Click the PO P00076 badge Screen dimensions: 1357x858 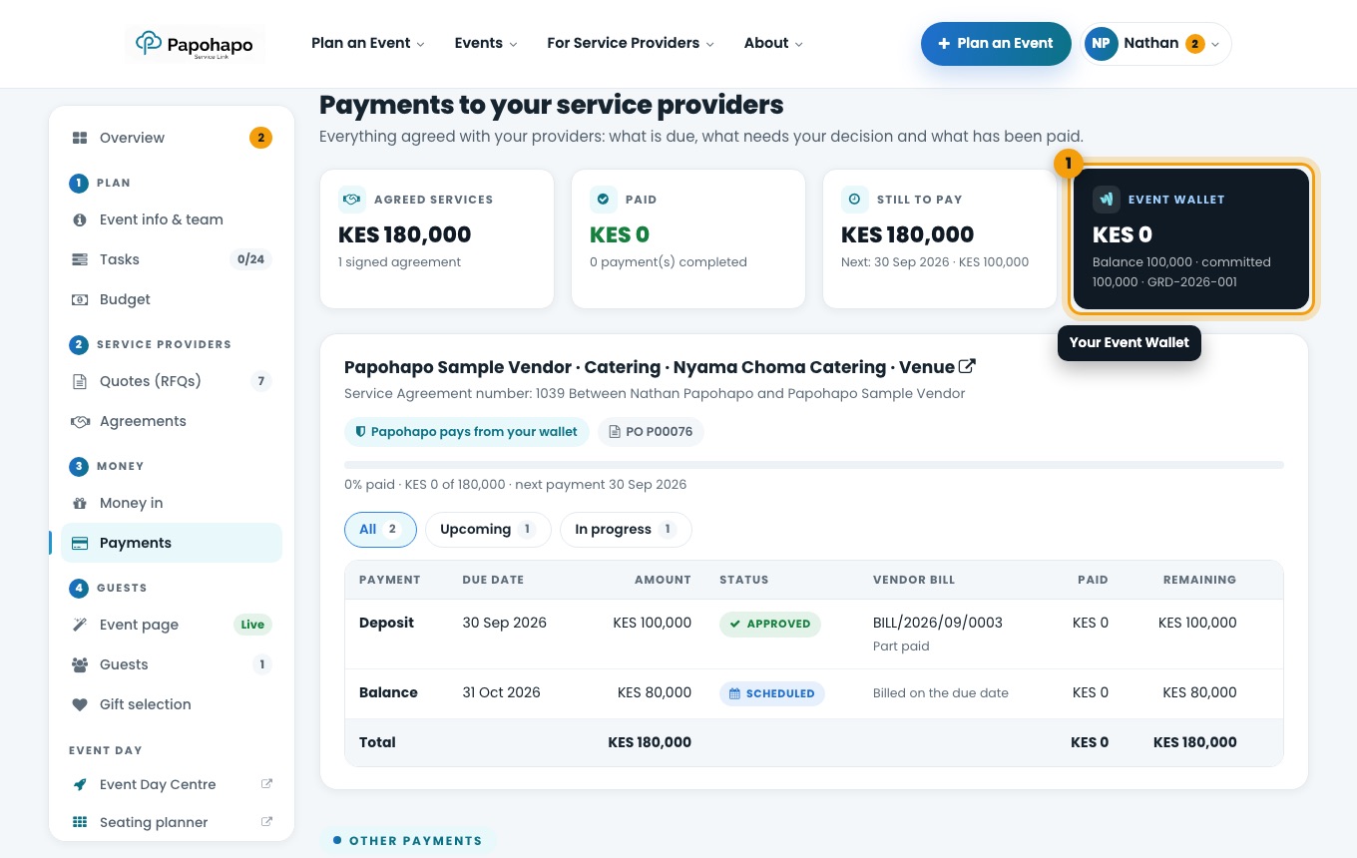(651, 432)
